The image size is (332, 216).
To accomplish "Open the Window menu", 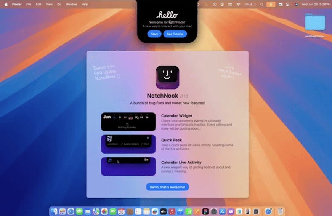I will (71, 4).
